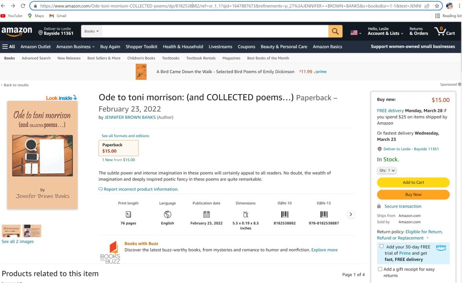Screen dimensions: 462x283
Task: Select the Paperback $15.00 format swatch
Action: [118, 148]
